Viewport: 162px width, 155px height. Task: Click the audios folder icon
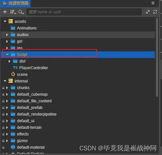[13, 34]
